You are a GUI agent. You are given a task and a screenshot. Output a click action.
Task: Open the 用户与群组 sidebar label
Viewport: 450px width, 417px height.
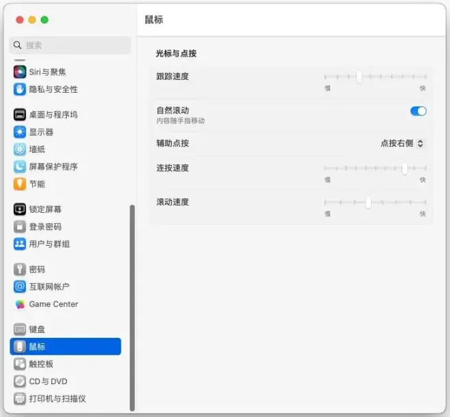[x=49, y=244]
